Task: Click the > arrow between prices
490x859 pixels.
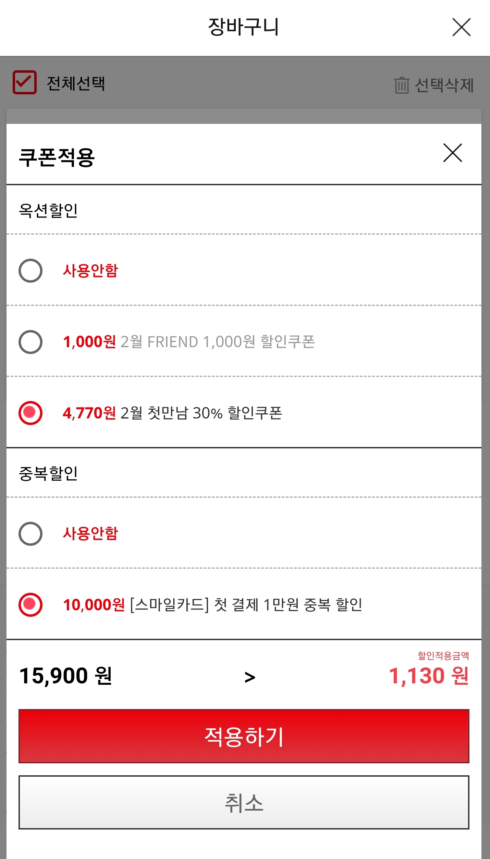Action: point(250,677)
